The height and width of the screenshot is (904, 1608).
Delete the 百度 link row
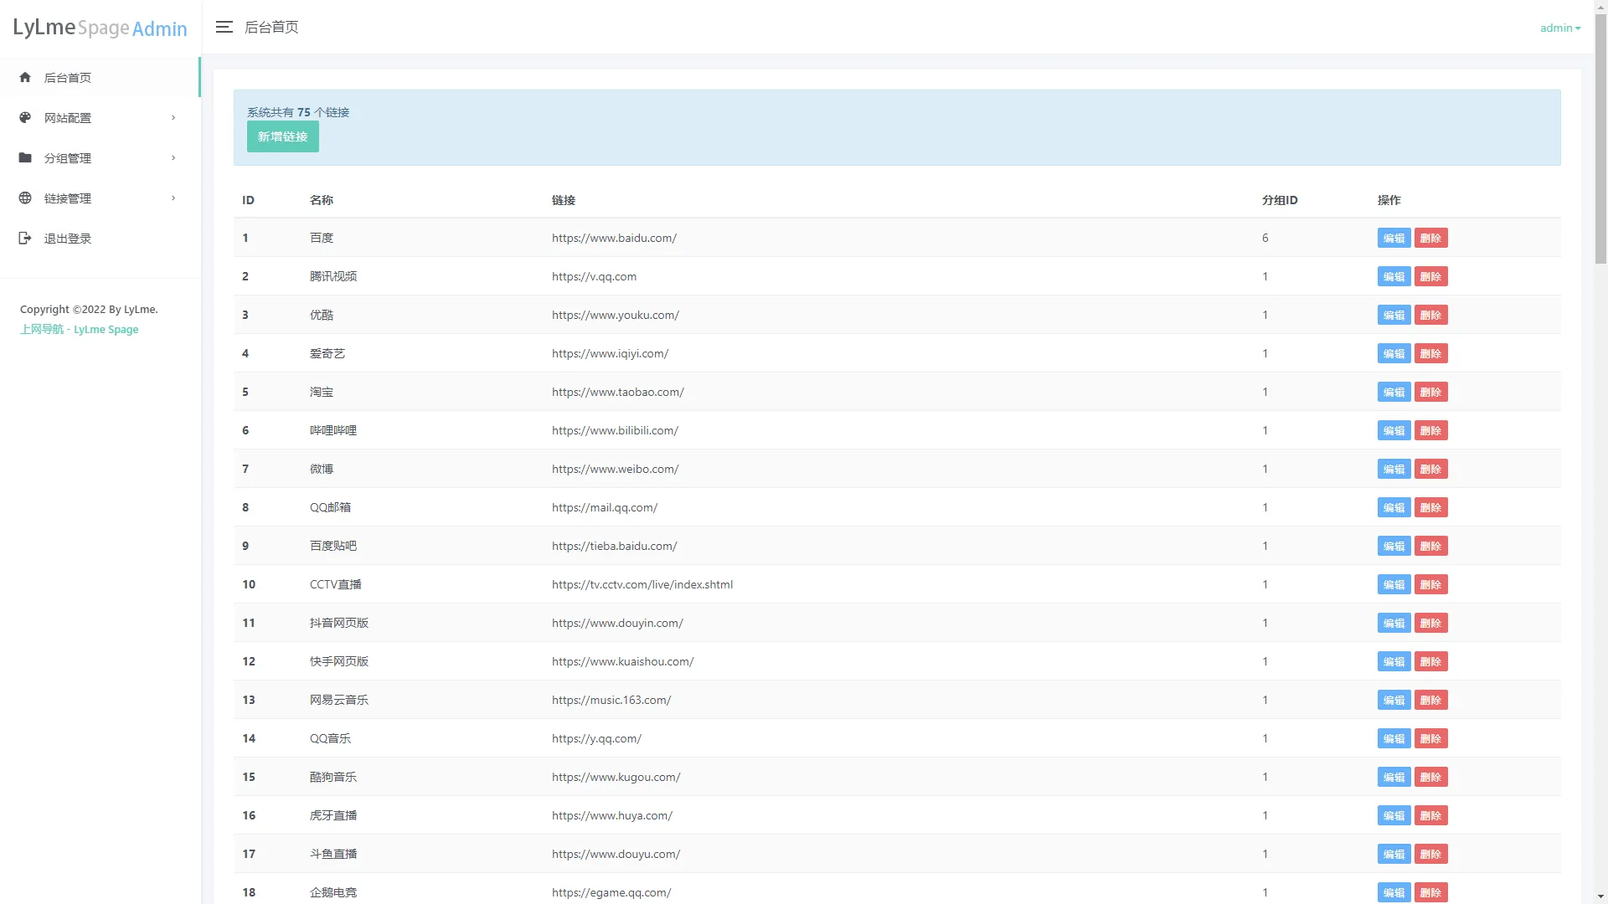click(x=1430, y=238)
